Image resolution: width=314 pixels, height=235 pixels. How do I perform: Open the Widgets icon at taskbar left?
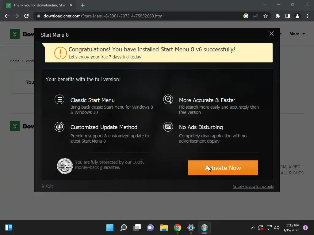coord(9,228)
